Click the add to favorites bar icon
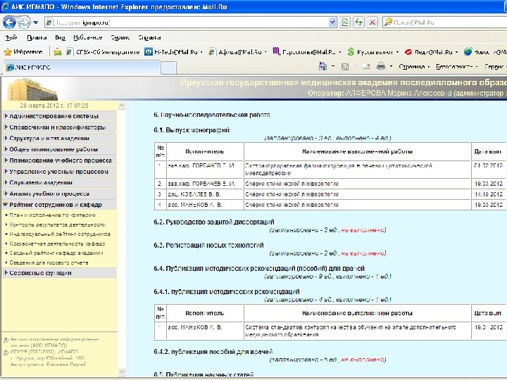This screenshot has height=380, width=507. (x=58, y=51)
